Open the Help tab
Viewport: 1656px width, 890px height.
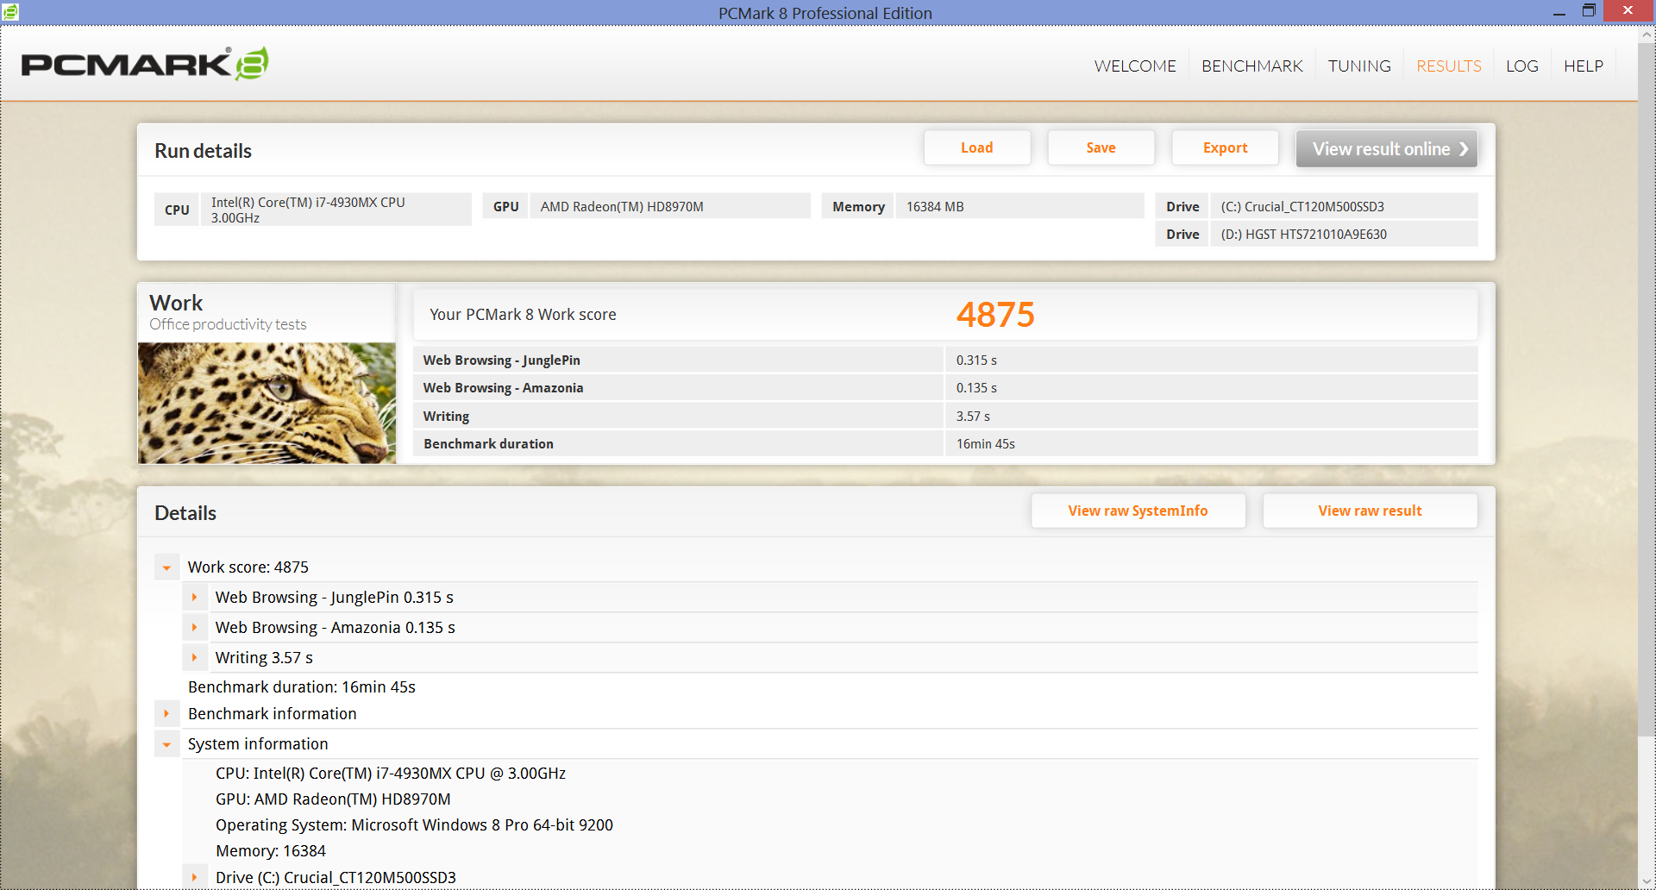tap(1583, 66)
